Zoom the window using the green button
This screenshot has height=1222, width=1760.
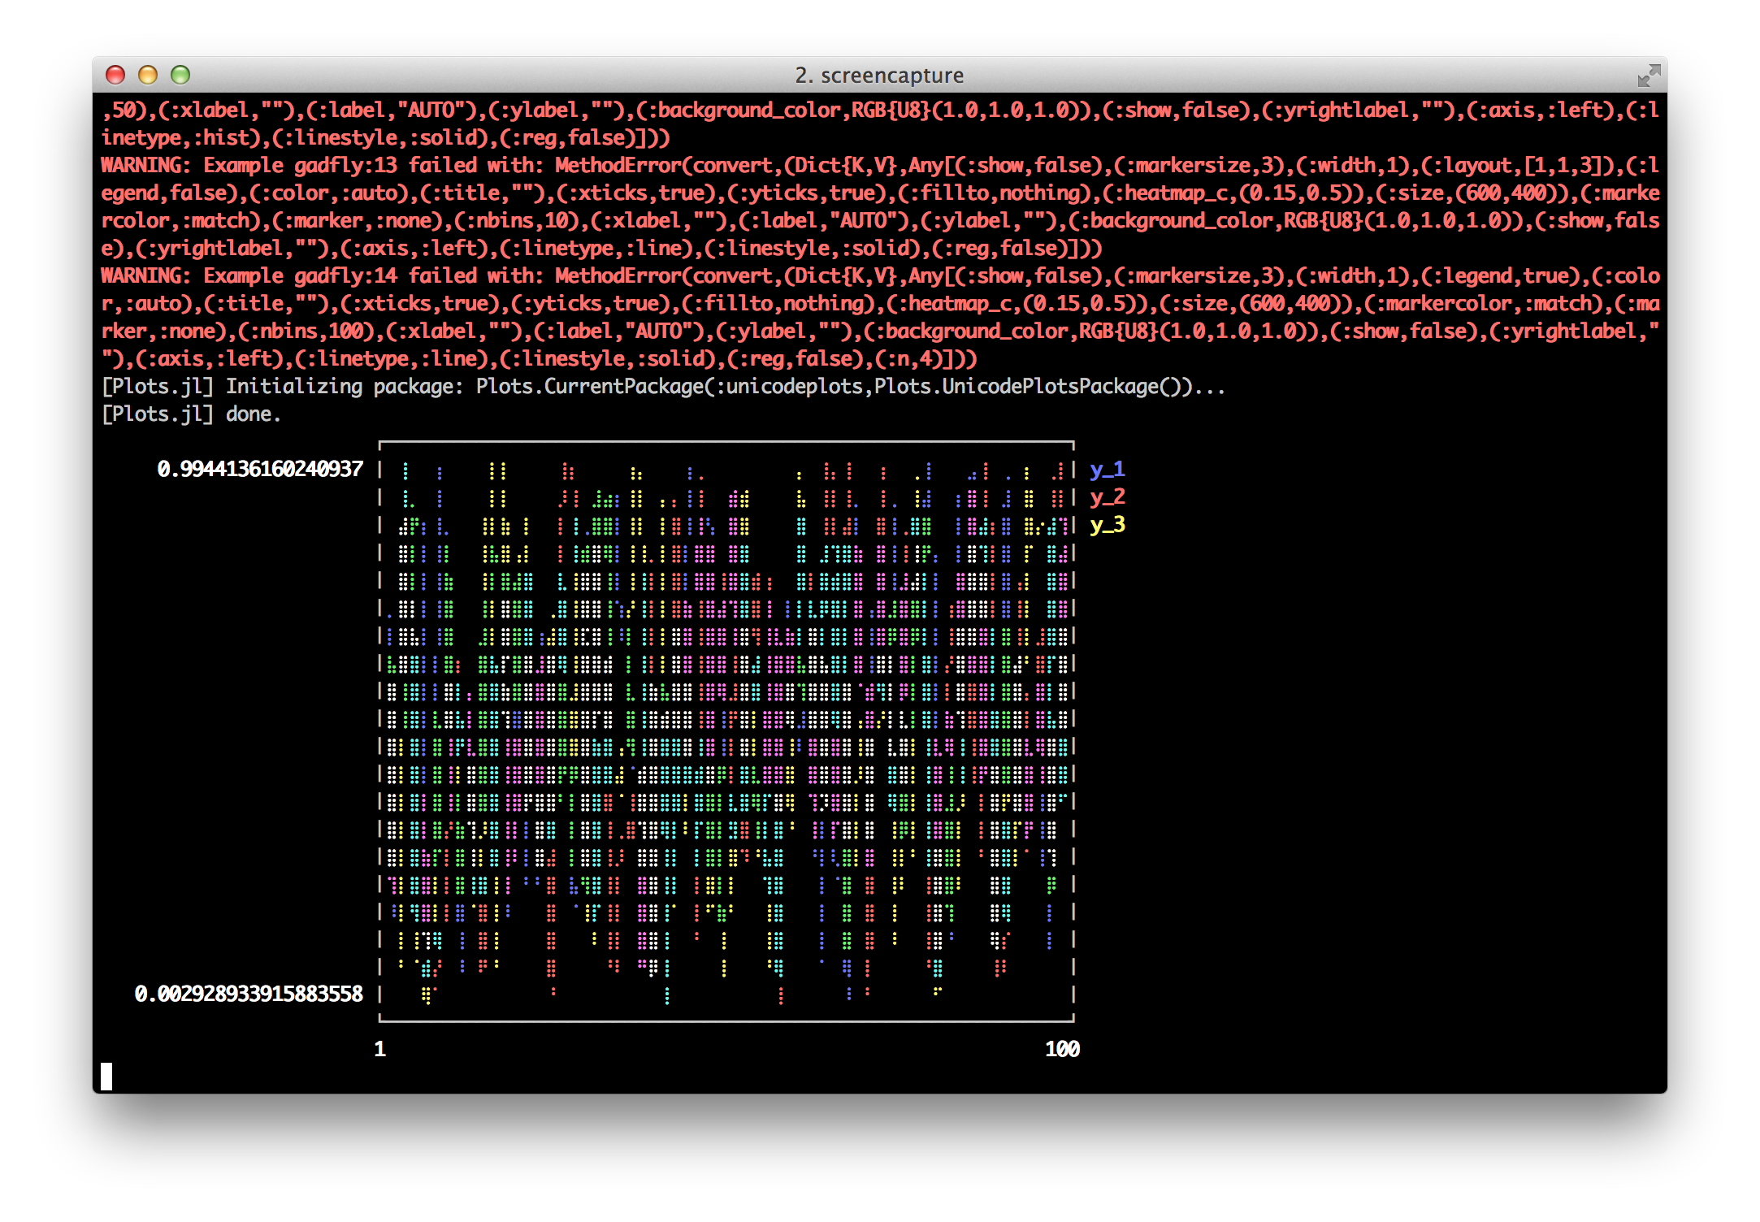tap(180, 75)
